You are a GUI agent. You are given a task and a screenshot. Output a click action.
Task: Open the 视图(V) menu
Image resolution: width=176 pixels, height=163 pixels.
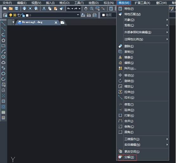coord(36,3)
